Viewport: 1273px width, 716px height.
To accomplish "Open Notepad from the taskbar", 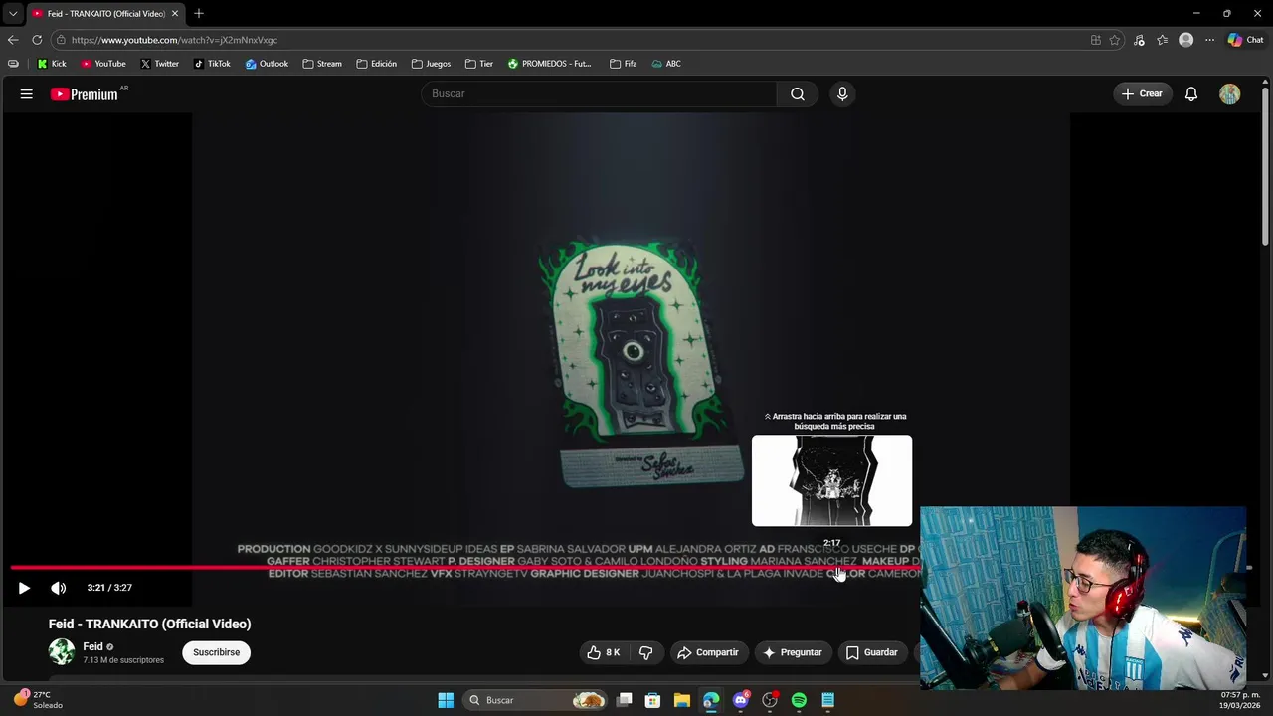I will [827, 700].
